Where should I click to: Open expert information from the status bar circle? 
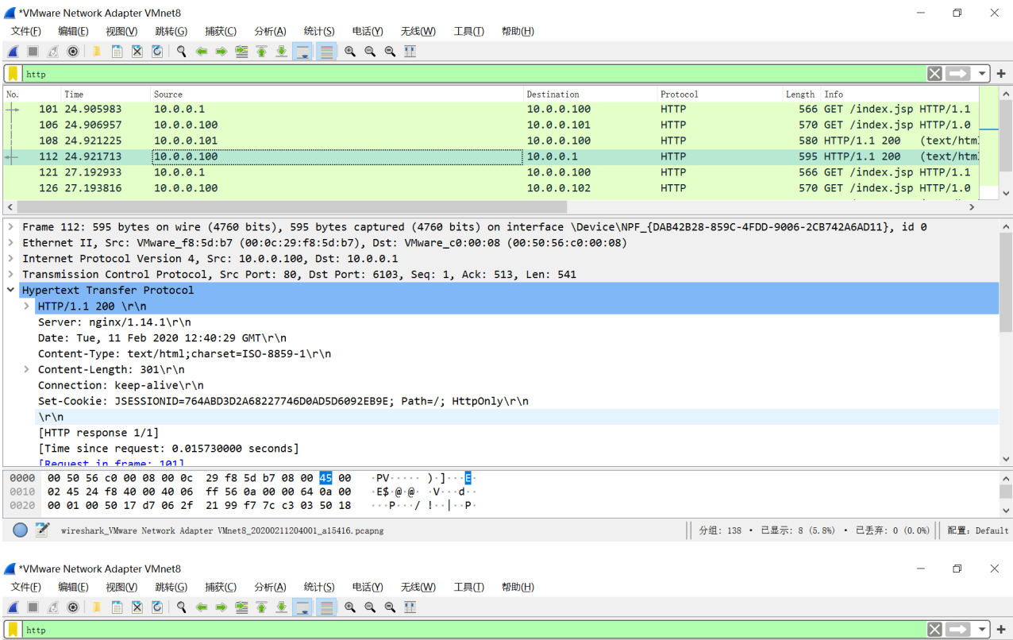21,530
